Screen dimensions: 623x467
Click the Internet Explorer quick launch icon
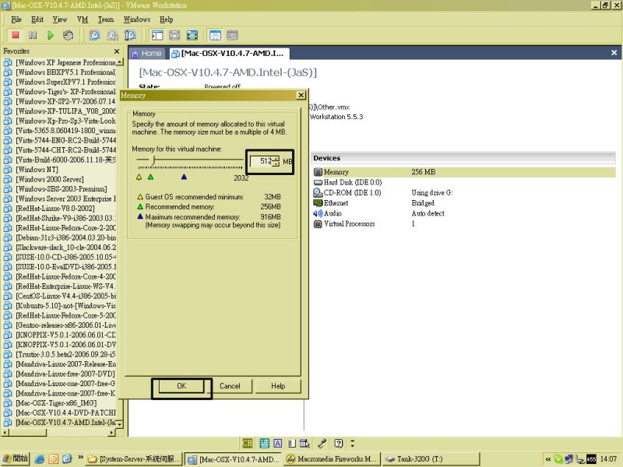(x=40, y=459)
